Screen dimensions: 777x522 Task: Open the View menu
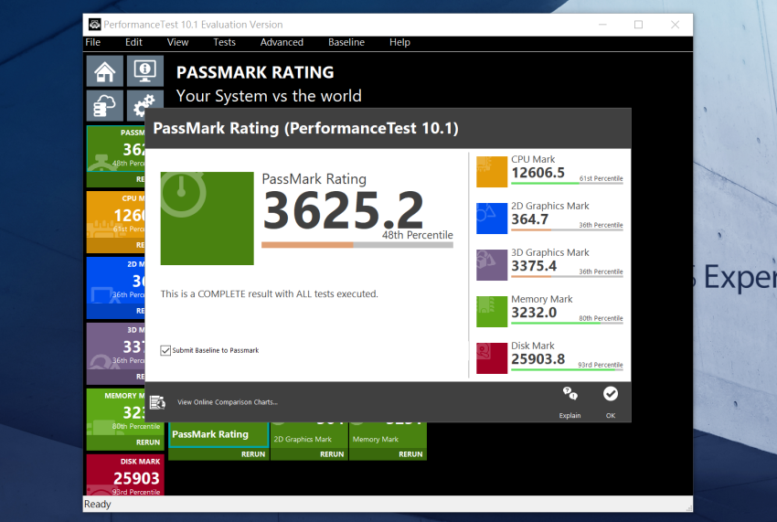(x=178, y=42)
